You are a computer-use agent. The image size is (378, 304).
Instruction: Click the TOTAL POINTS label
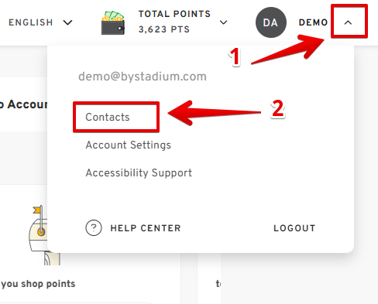[174, 14]
